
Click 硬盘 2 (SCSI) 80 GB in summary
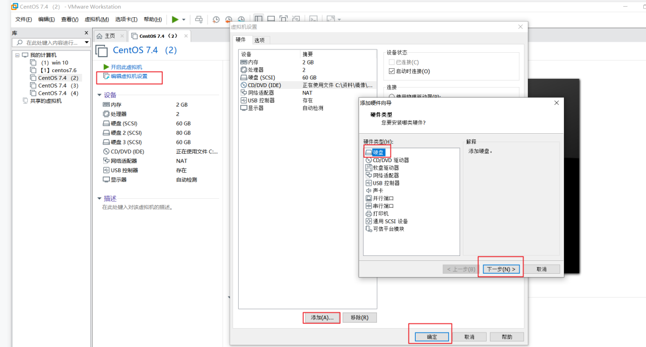pyautogui.click(x=147, y=133)
